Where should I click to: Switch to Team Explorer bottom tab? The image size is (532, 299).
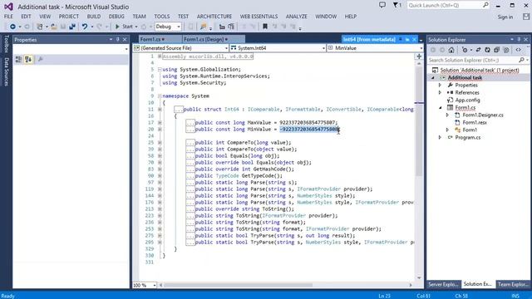point(513,284)
